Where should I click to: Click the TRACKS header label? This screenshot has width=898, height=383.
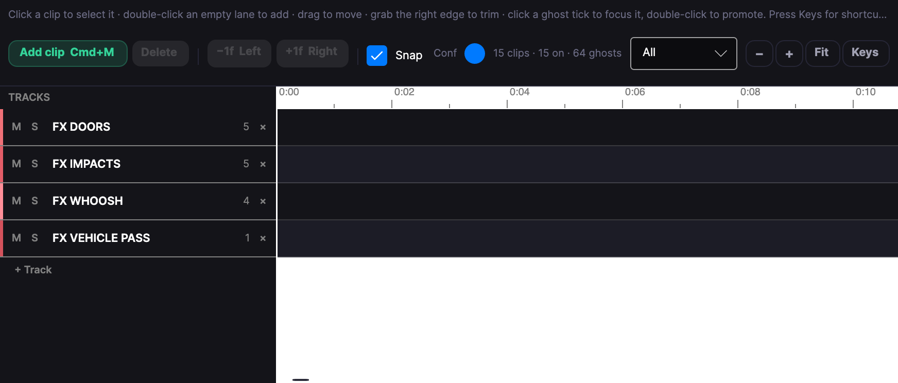29,97
